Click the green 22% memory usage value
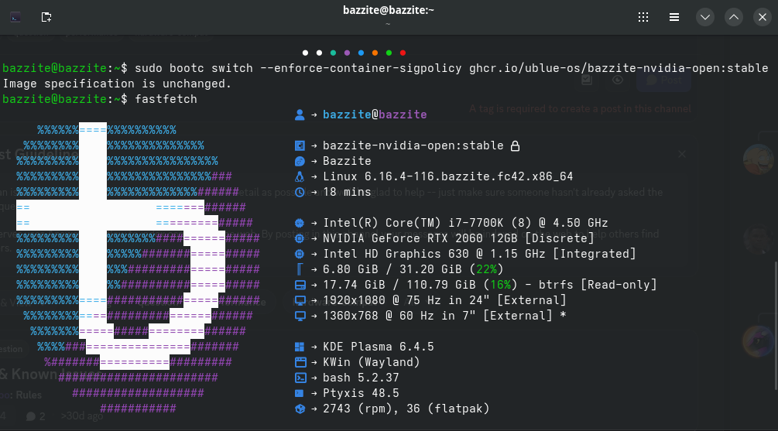Image resolution: width=778 pixels, height=431 pixels. coord(486,269)
